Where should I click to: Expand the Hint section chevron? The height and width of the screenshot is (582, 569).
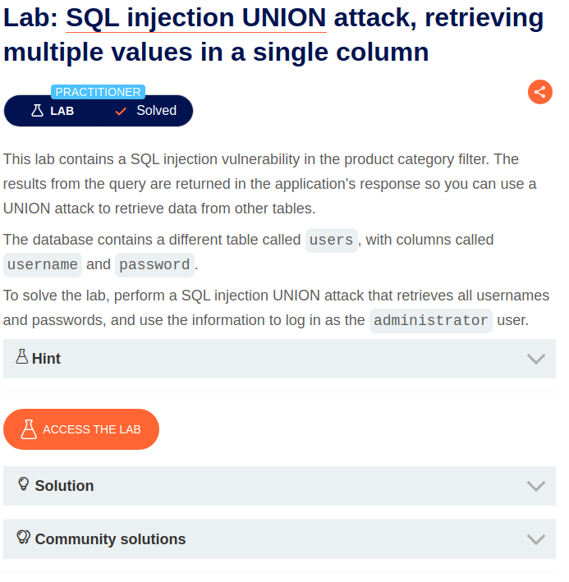pyautogui.click(x=536, y=359)
